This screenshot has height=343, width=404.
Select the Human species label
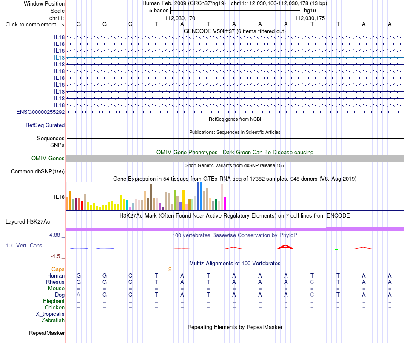tap(56, 275)
